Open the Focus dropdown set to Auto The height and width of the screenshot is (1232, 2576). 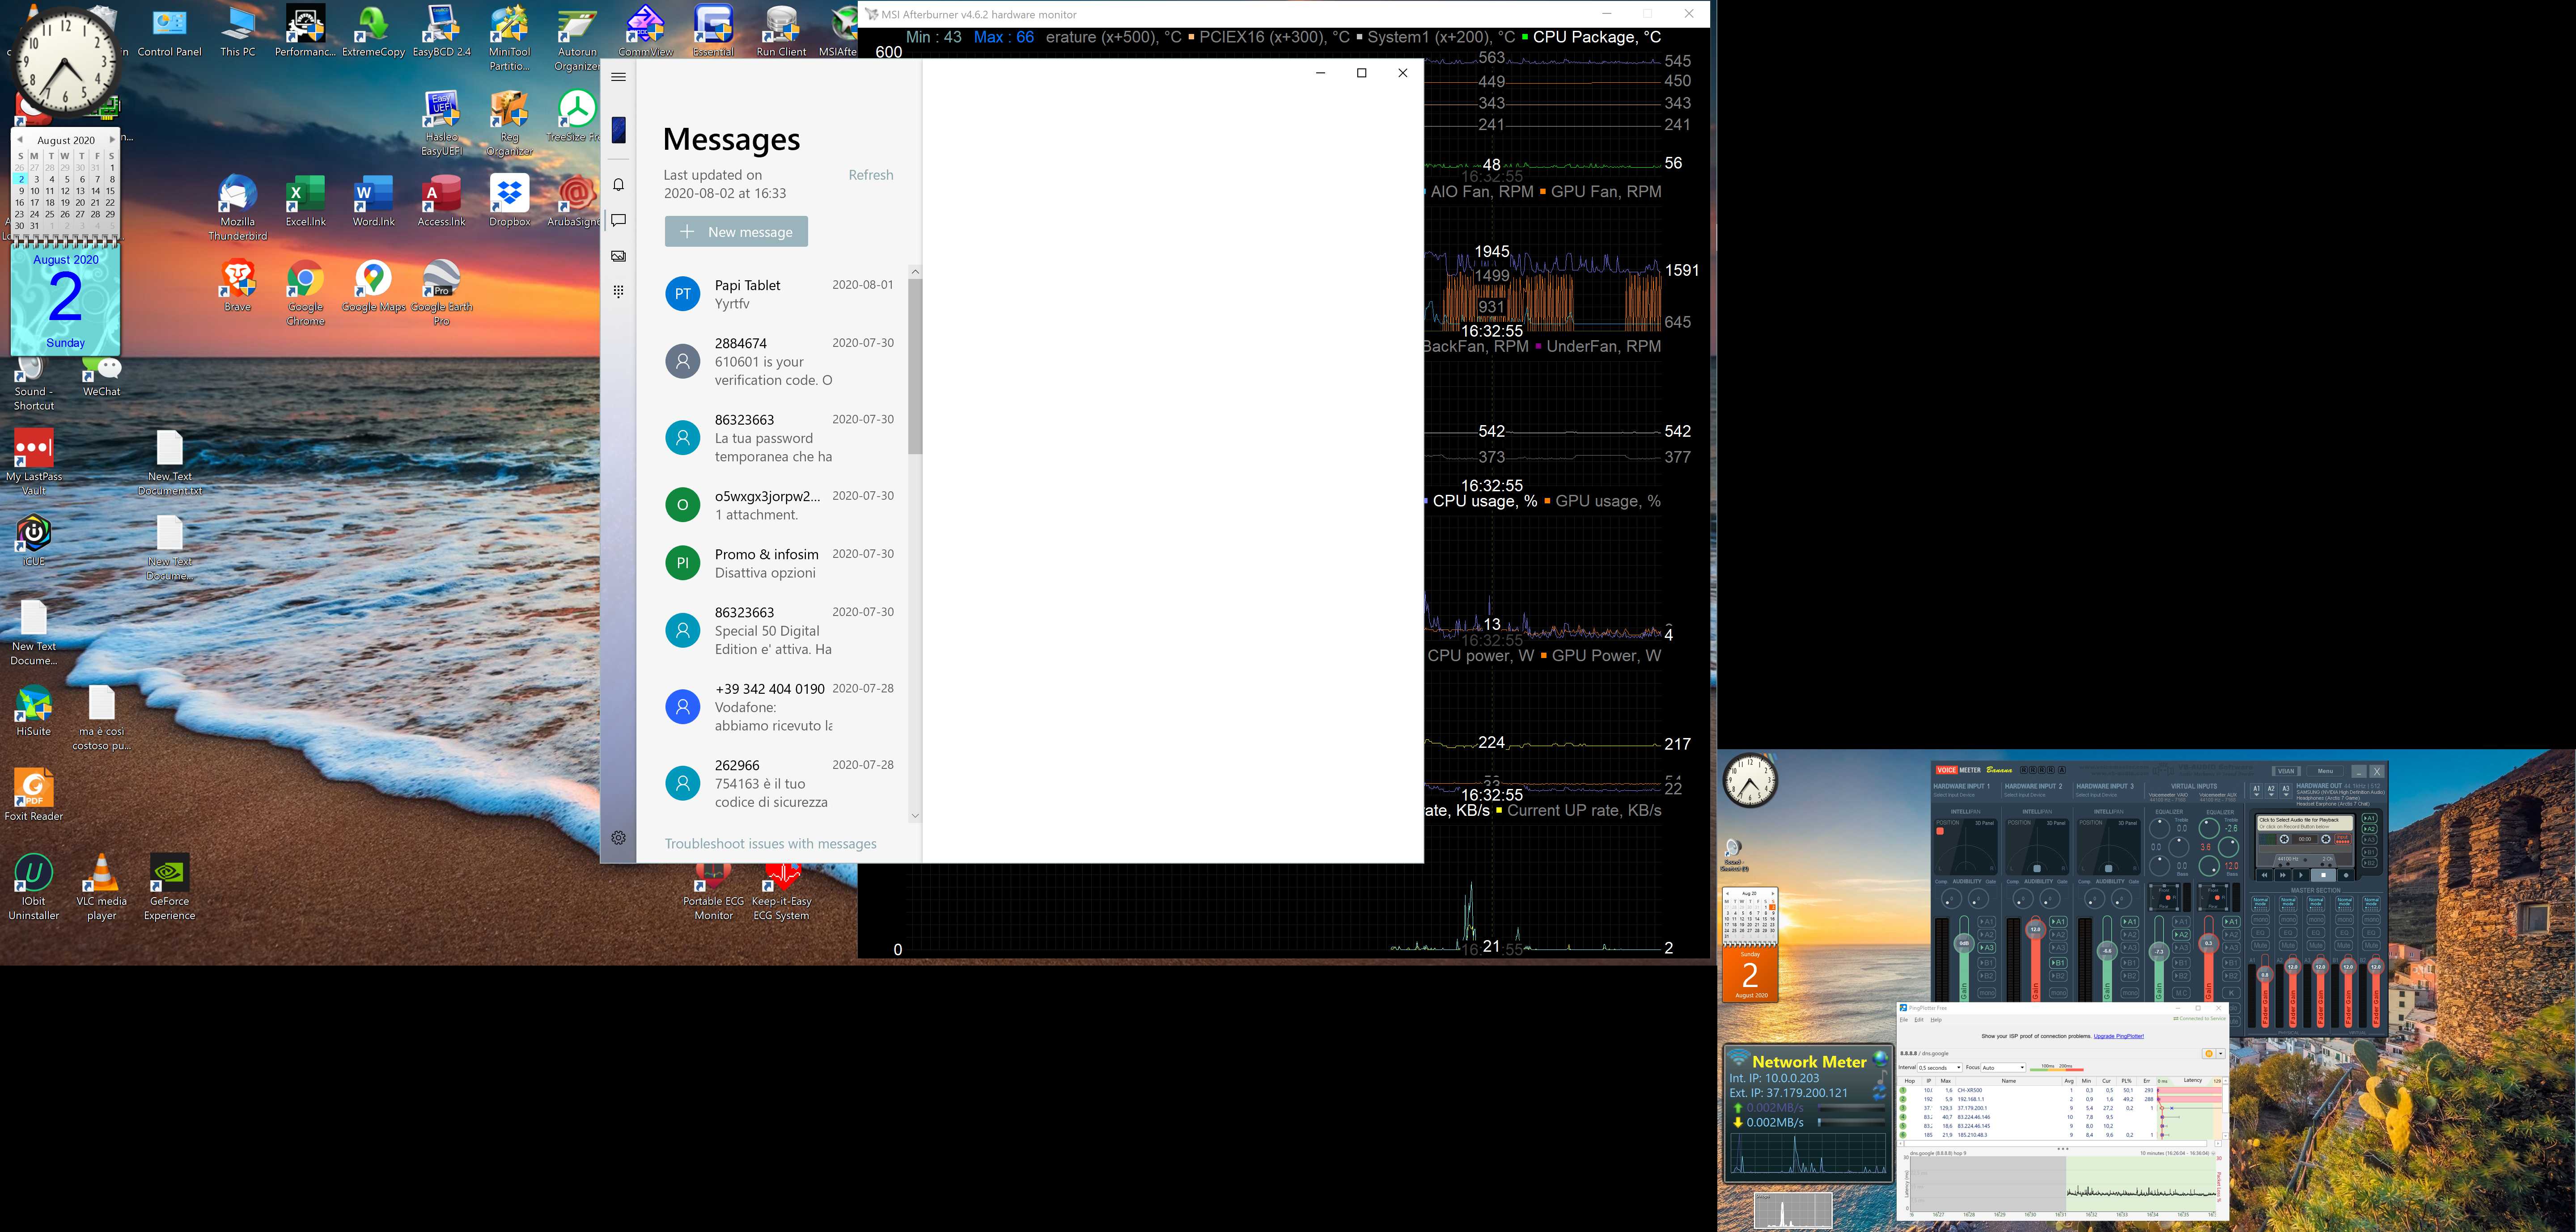click(x=2003, y=1067)
